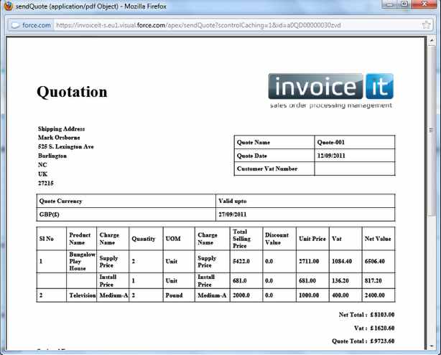Minimize the Firefox window

(x=389, y=4)
